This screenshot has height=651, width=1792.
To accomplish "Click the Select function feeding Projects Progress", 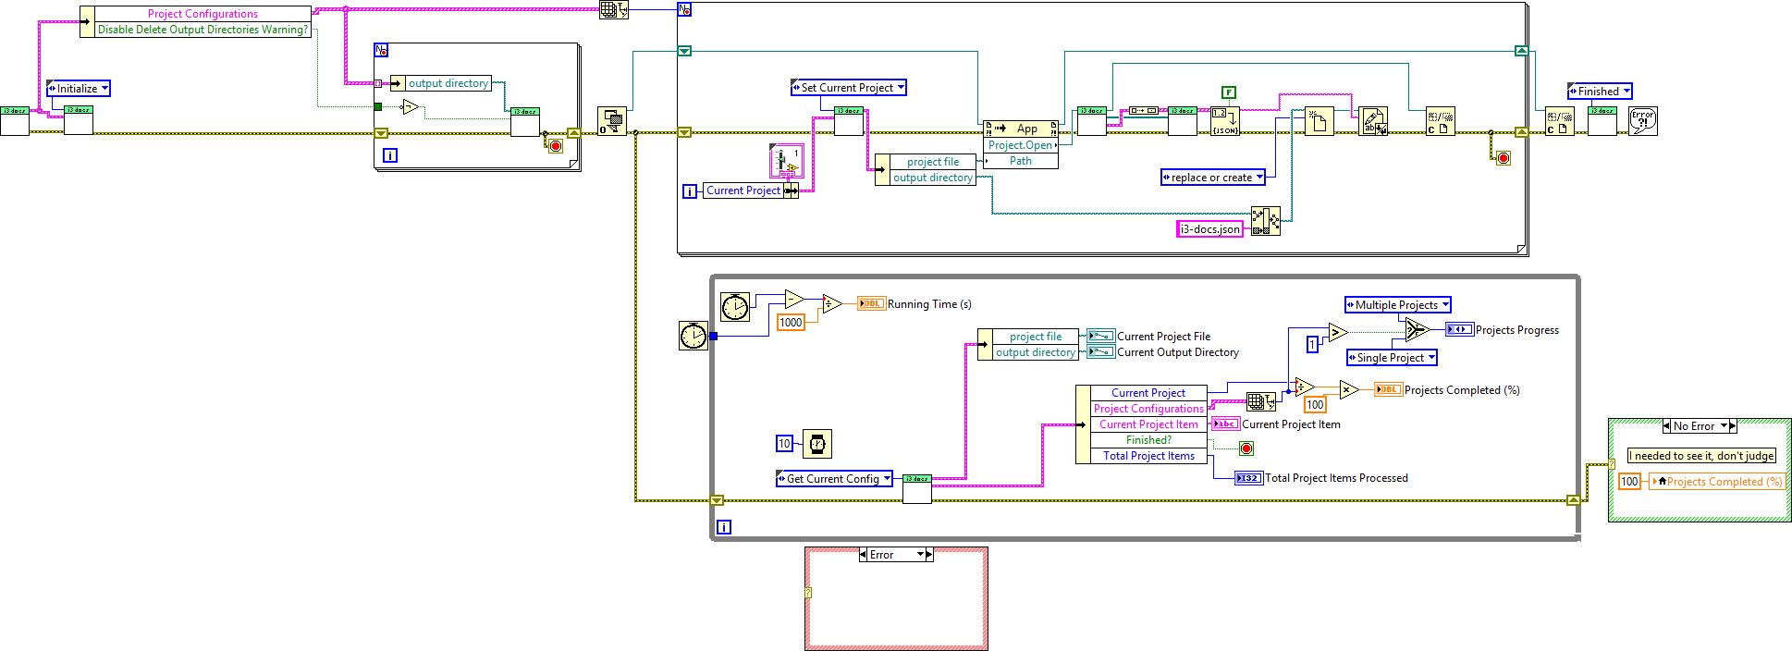I will pyautogui.click(x=1417, y=329).
